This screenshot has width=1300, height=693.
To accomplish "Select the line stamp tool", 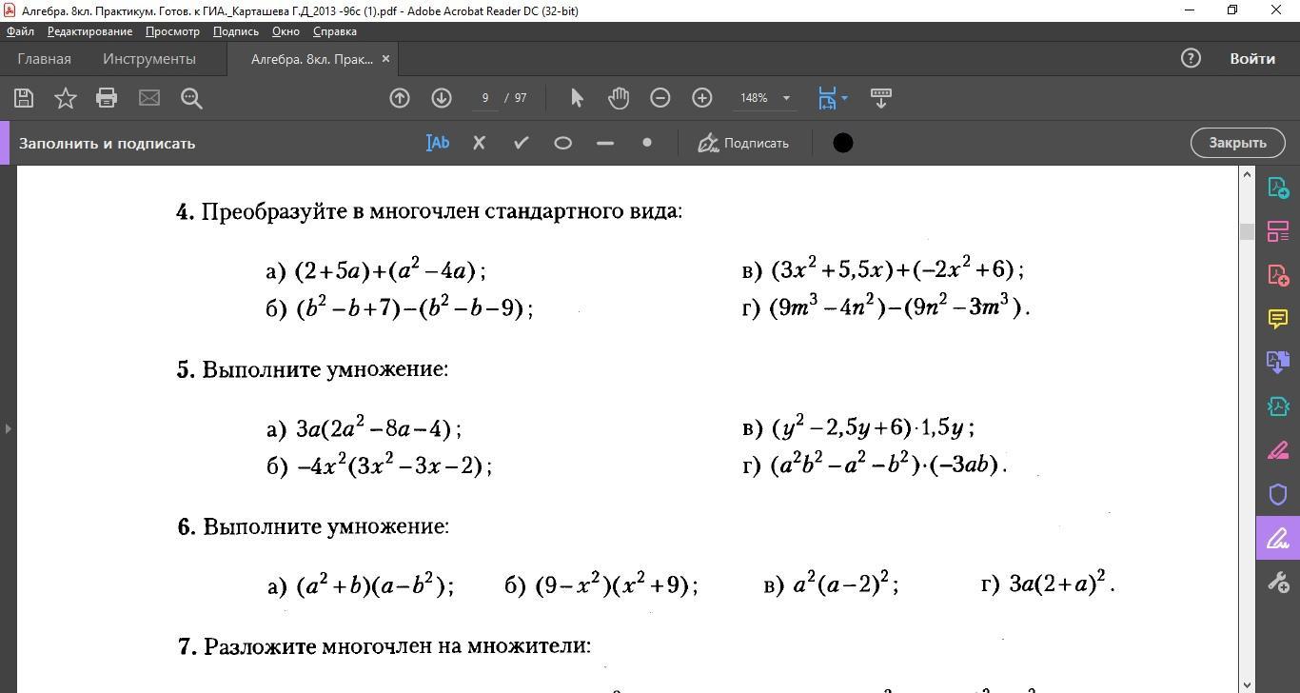I will pyautogui.click(x=604, y=143).
